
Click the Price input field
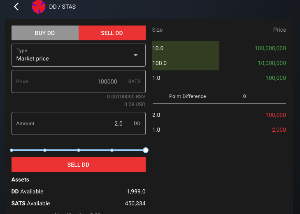pyautogui.click(x=78, y=81)
